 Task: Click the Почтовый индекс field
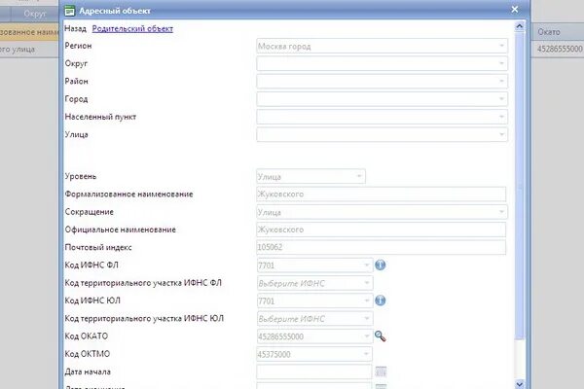381,247
